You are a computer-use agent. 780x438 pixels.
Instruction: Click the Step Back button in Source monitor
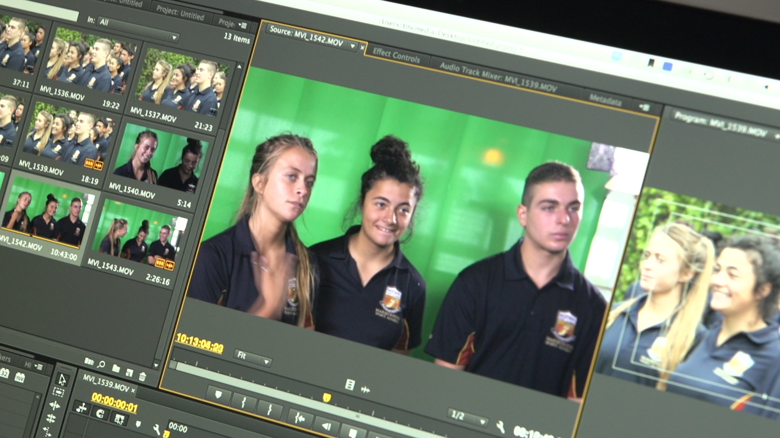pyautogui.click(x=326, y=426)
